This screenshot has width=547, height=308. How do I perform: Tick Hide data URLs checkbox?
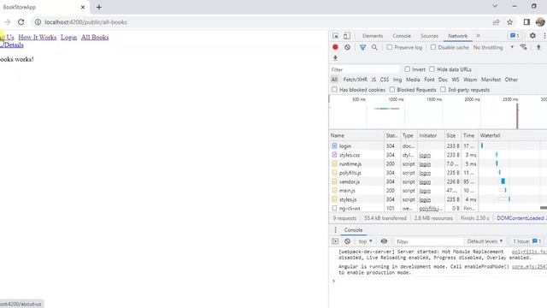click(432, 69)
